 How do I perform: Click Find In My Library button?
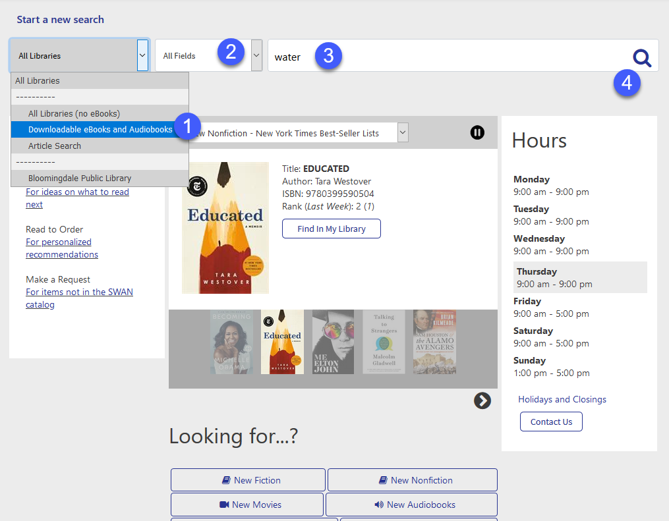(331, 229)
